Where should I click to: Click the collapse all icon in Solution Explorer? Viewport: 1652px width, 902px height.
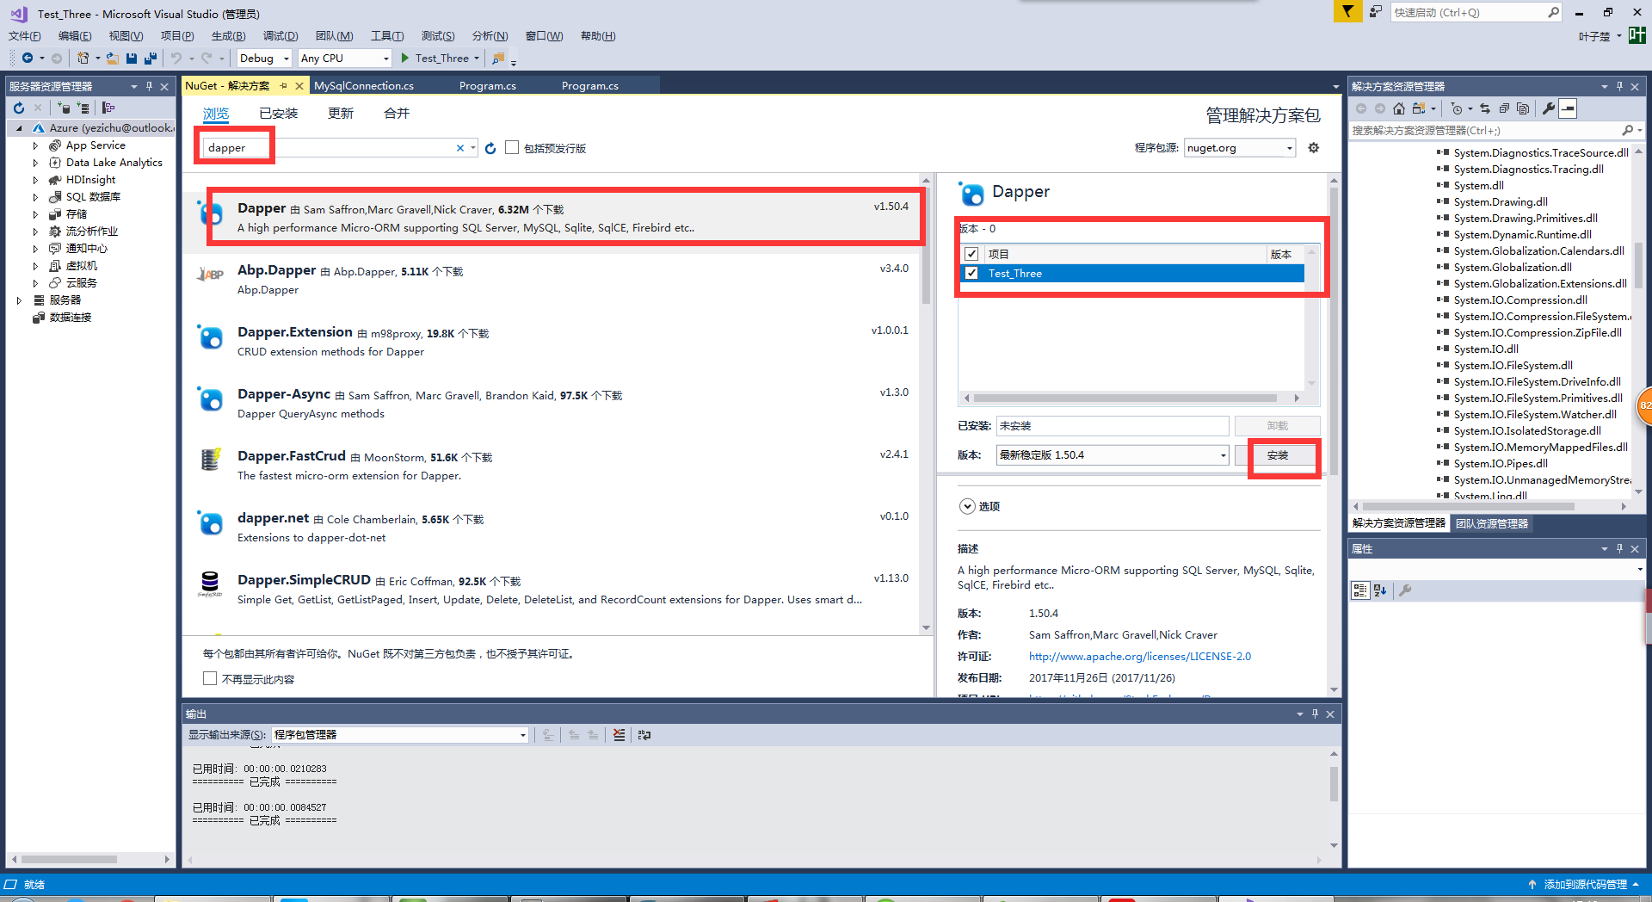1504,108
